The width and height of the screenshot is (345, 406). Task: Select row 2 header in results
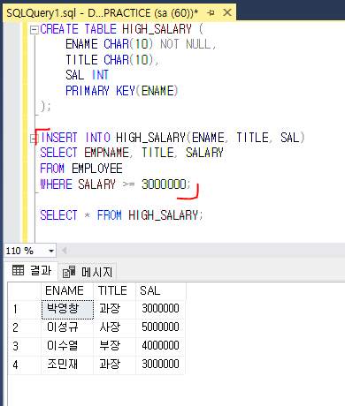pyautogui.click(x=25, y=327)
